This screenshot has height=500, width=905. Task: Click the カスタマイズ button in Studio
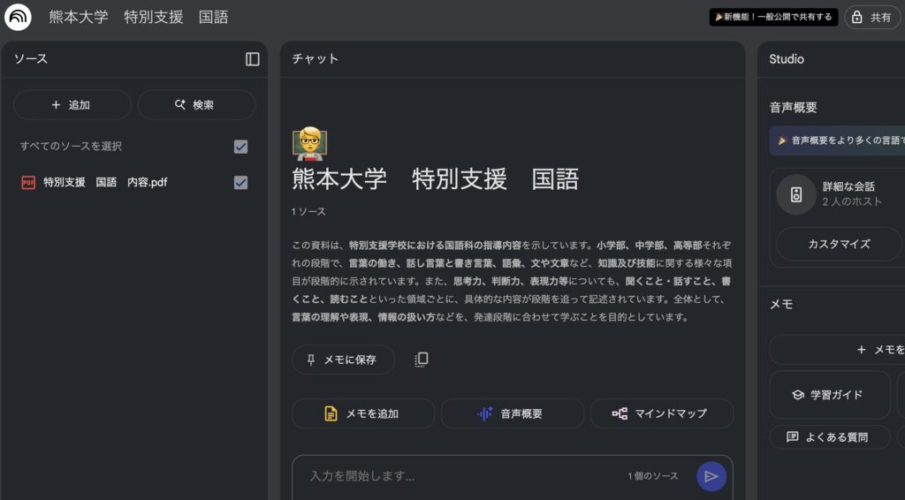click(839, 244)
